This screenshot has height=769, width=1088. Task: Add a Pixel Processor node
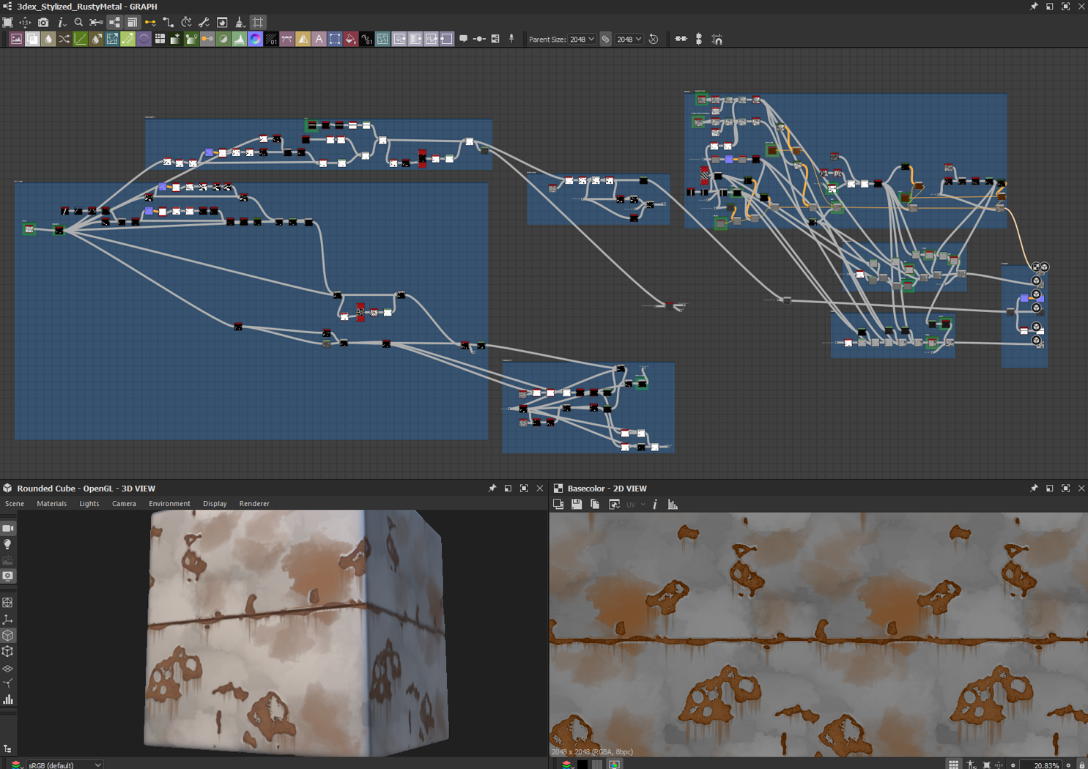(x=271, y=40)
